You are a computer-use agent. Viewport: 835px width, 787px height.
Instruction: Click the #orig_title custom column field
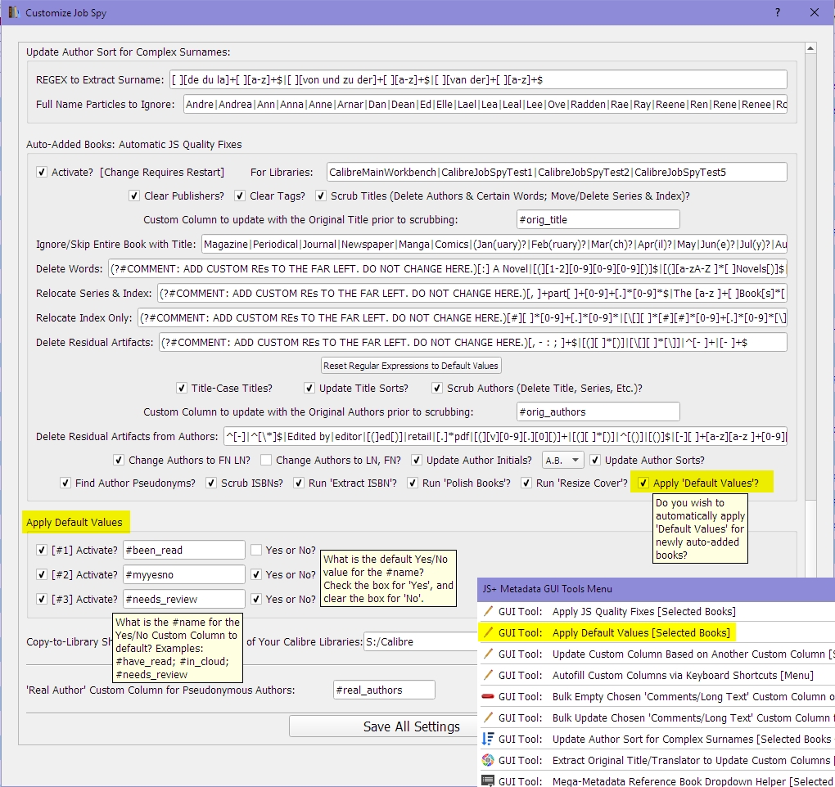click(598, 219)
